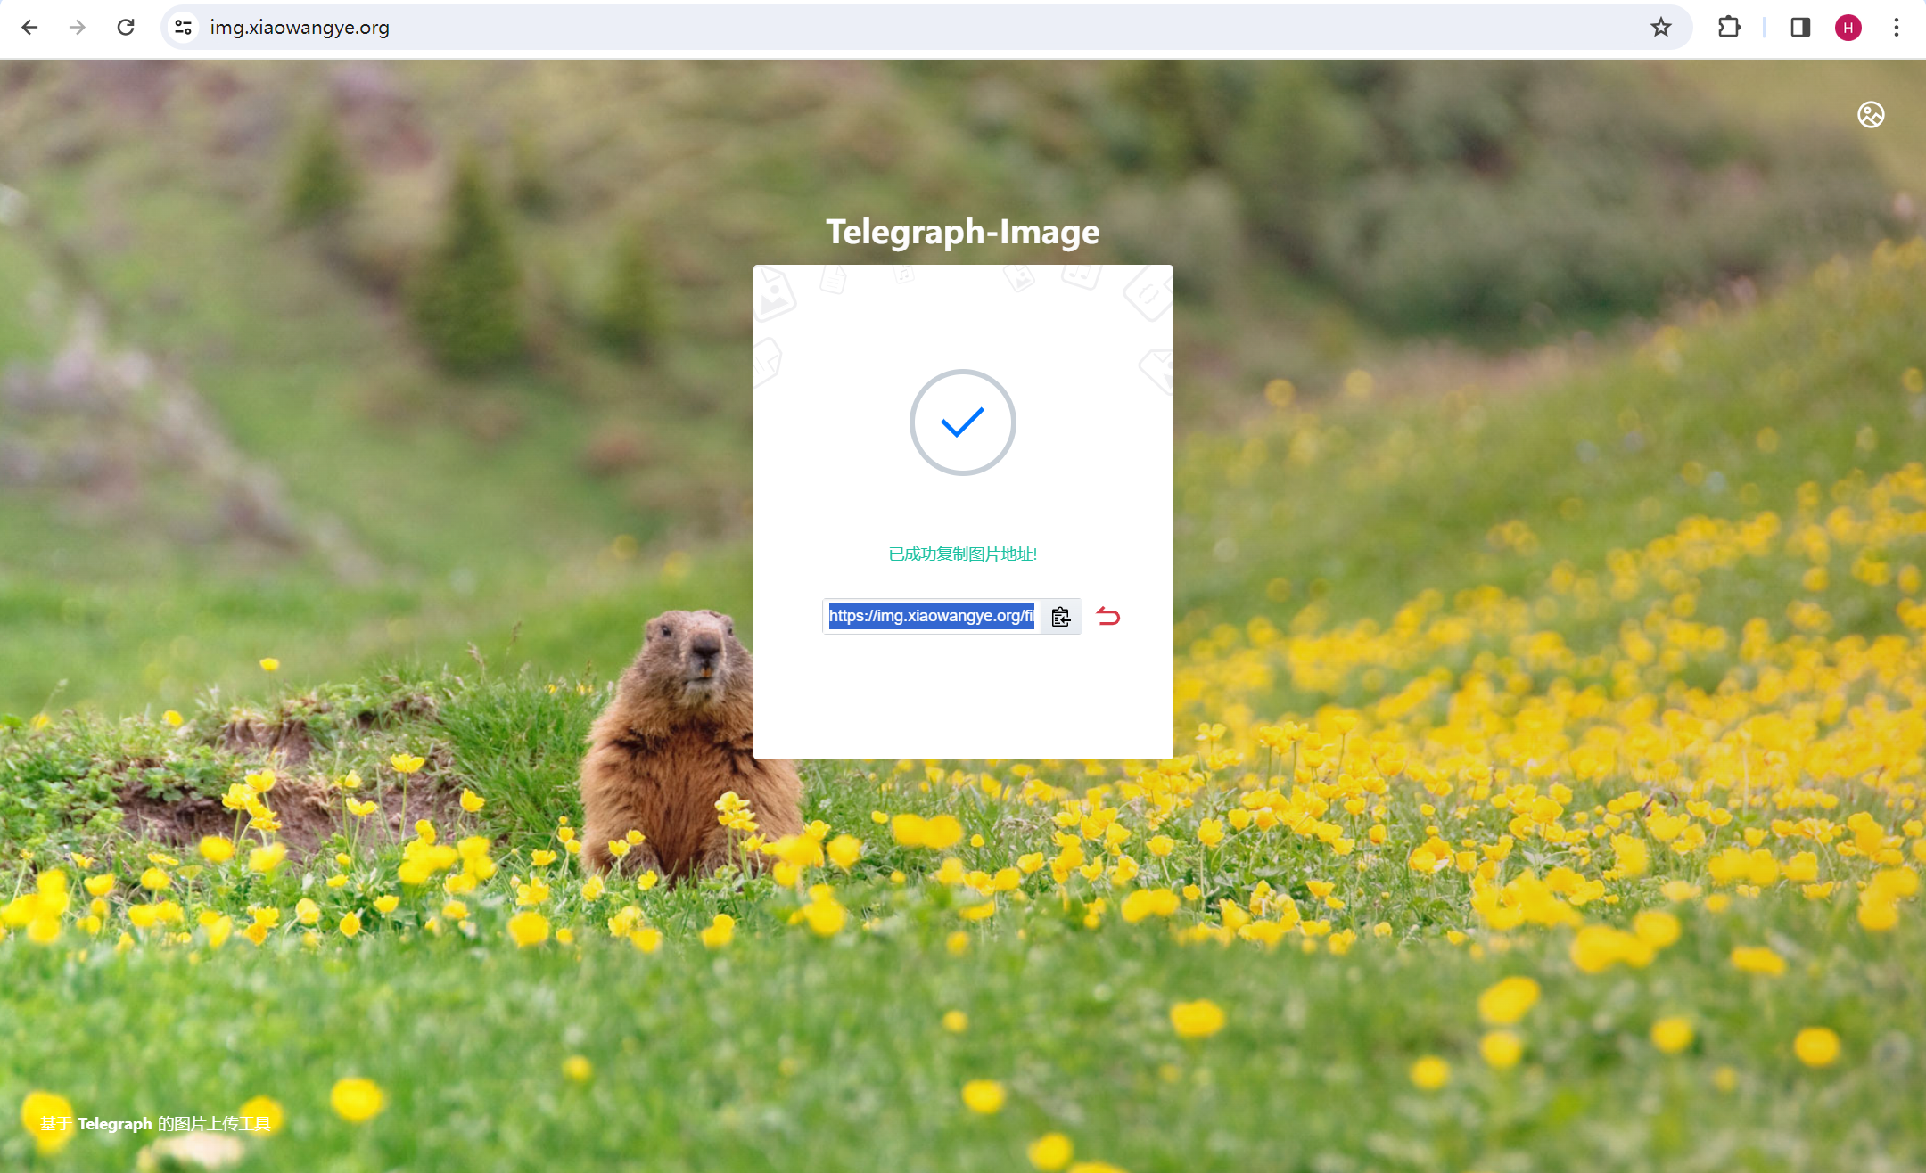Open the Chrome extensions puzzle icon
The width and height of the screenshot is (1926, 1173).
pyautogui.click(x=1729, y=28)
